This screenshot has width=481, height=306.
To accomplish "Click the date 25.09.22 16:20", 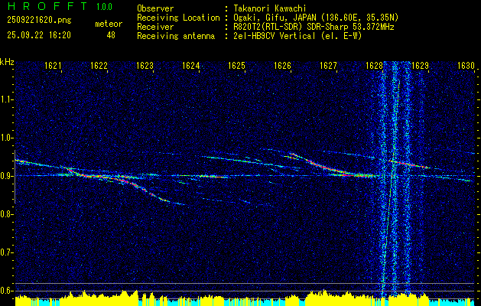I will click(x=39, y=35).
